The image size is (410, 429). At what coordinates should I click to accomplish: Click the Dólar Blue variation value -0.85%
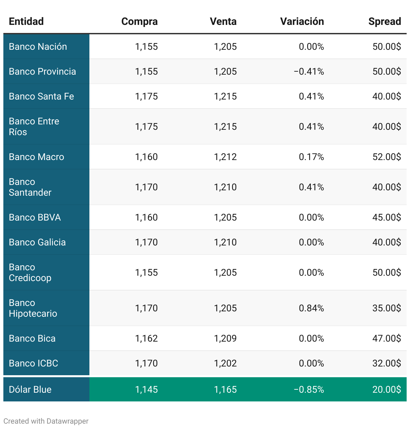point(309,390)
